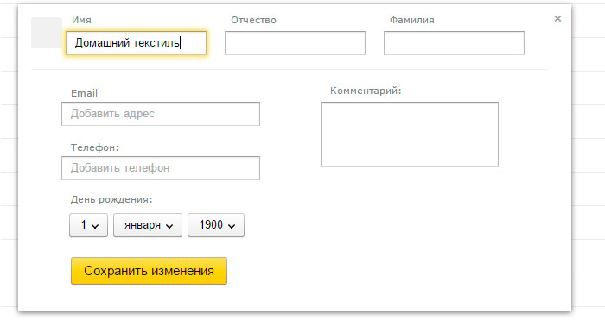Screen dimensions: 605x320
Task: Click the Фамилия label
Action: [411, 20]
